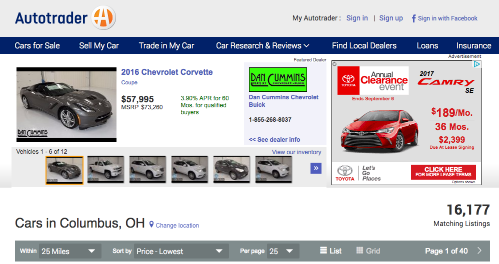This screenshot has height=264, width=499.
Task: Click View our inventory link
Action: tap(296, 152)
